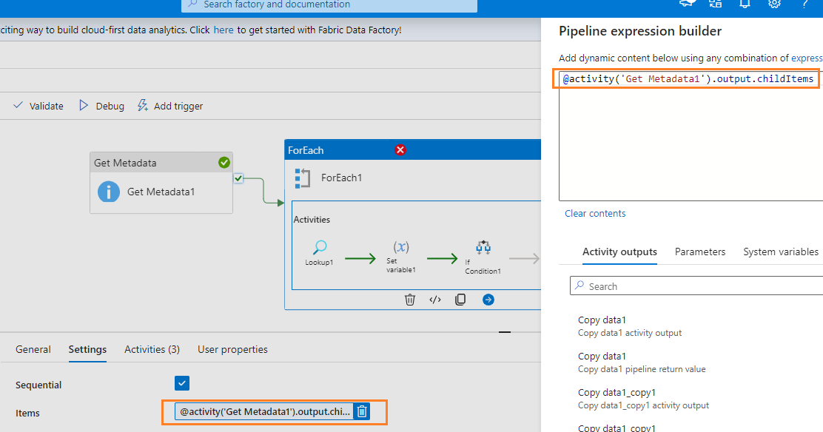The image size is (823, 432).
Task: Toggle the checkbox on Get Metadata output connector
Action: (238, 178)
